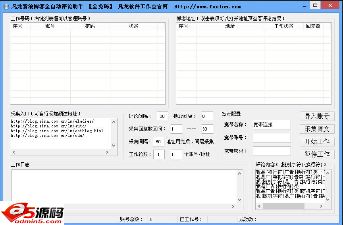
Task: Maximize the window
Action: (x=315, y=6)
